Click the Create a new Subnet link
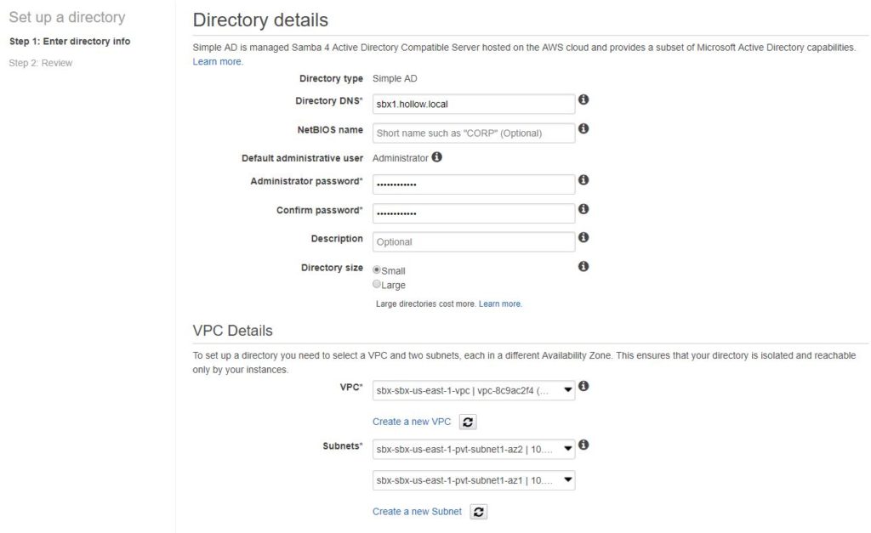 coord(417,512)
